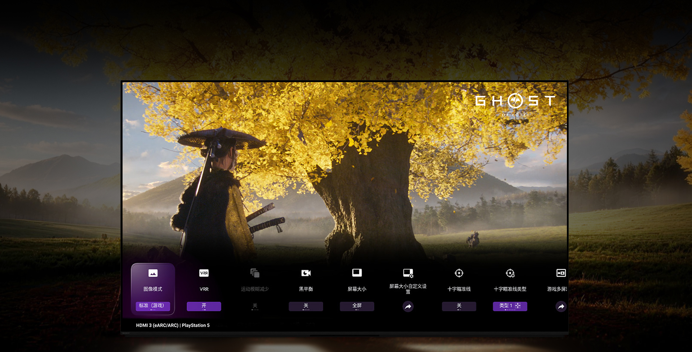
Task: Change the 全屏 screen size value
Action: [x=357, y=306]
